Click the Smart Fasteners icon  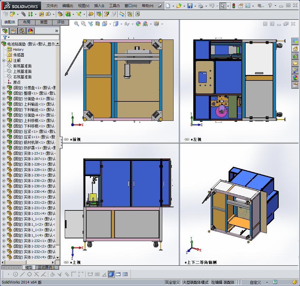point(41,14)
